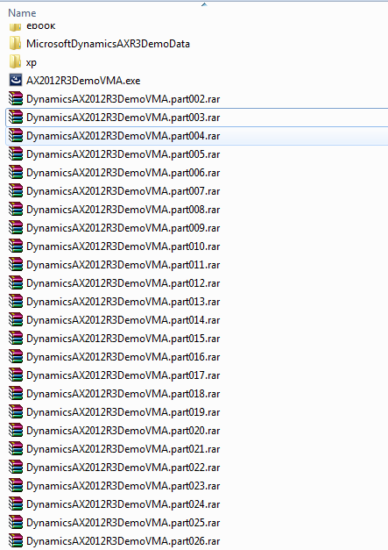Select file DynamicsAX2012R3DemoVMA.part008.rar
This screenshot has width=388, height=550.
(x=123, y=210)
